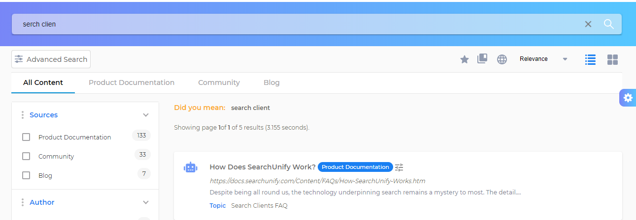
Task: Click the globe language icon
Action: click(502, 59)
